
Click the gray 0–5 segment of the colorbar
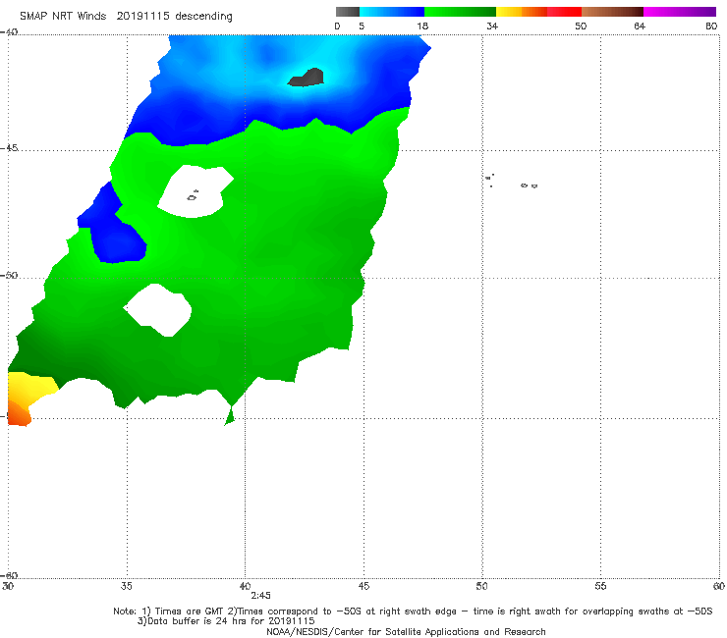348,12
